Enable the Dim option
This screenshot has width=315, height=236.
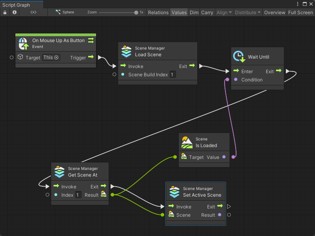coord(194,12)
